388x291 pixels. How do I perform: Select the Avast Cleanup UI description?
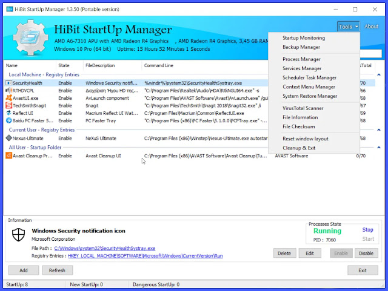[103, 155]
